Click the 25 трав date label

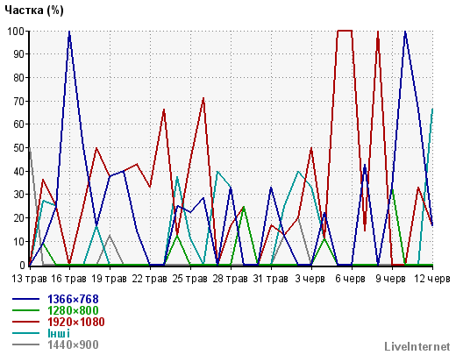pyautogui.click(x=190, y=279)
